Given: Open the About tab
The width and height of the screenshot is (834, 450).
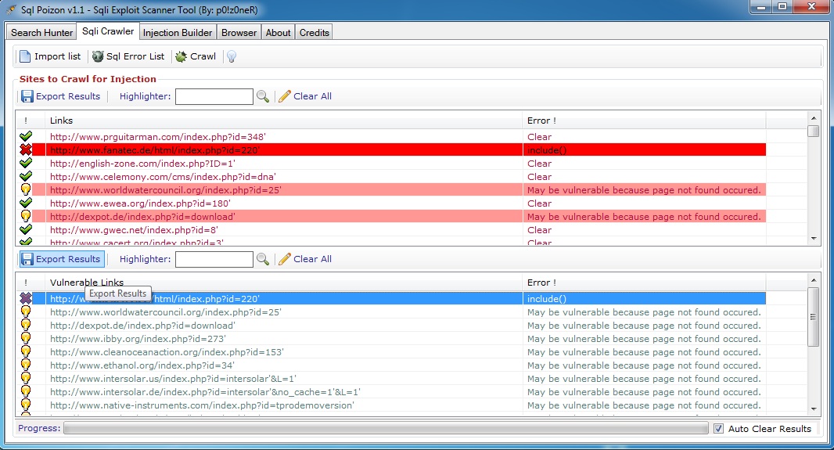Looking at the screenshot, I should click(x=279, y=32).
